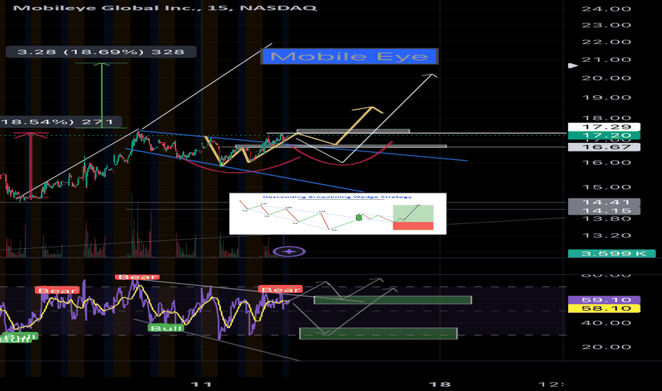The image size is (662, 391).
Task: Click the Mobileye Global Inc. chart title
Action: click(x=165, y=8)
